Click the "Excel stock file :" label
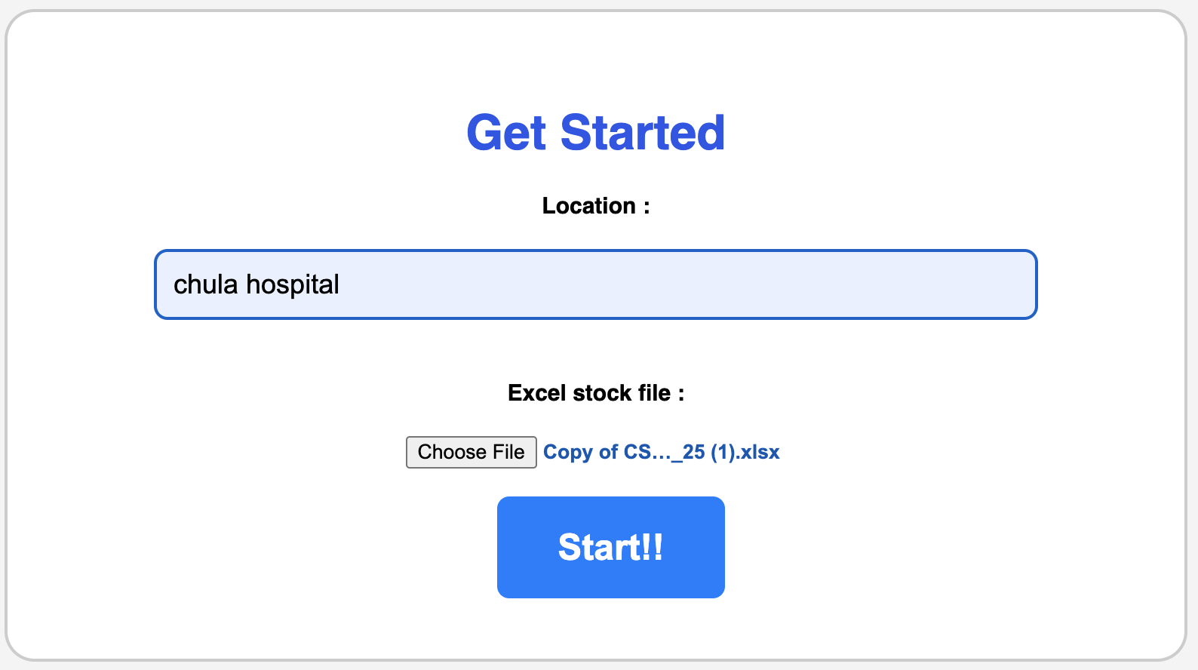 point(595,393)
